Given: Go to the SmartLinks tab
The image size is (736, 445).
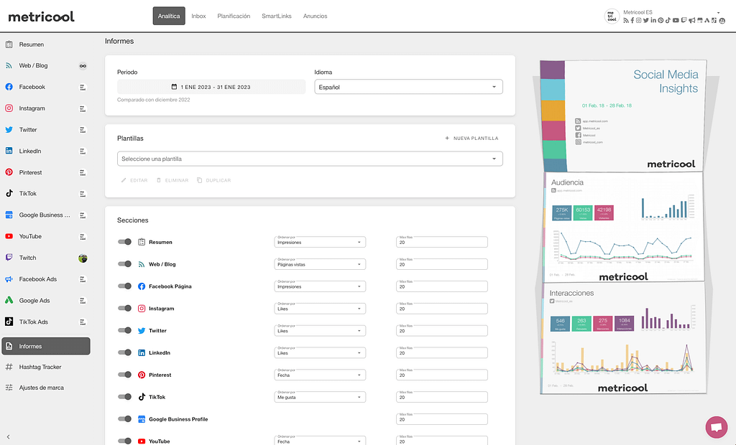Looking at the screenshot, I should [x=277, y=16].
